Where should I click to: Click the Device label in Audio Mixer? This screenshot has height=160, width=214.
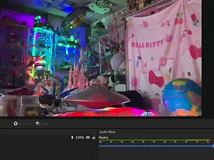click(103, 137)
